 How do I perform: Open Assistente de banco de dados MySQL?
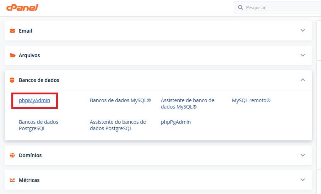click(x=187, y=104)
